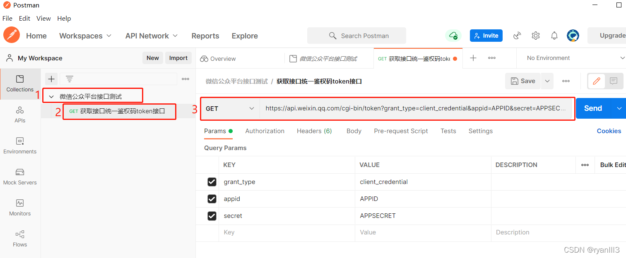Open the View menu
This screenshot has height=258, width=626.
[43, 19]
